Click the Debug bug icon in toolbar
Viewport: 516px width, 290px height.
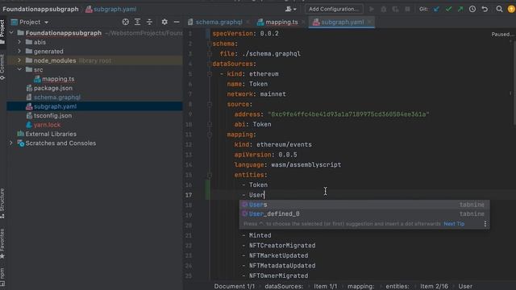pyautogui.click(x=384, y=9)
